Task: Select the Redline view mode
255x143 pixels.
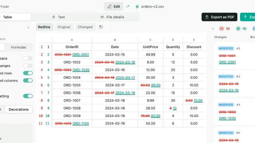Action: pos(44,27)
